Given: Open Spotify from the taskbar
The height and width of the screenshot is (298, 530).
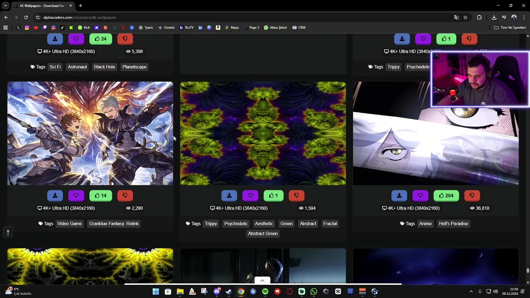Looking at the screenshot, I should tap(265, 291).
